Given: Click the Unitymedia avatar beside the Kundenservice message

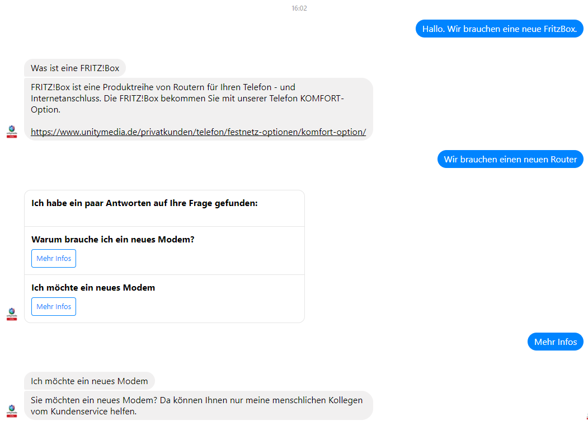Looking at the screenshot, I should 12,411.
